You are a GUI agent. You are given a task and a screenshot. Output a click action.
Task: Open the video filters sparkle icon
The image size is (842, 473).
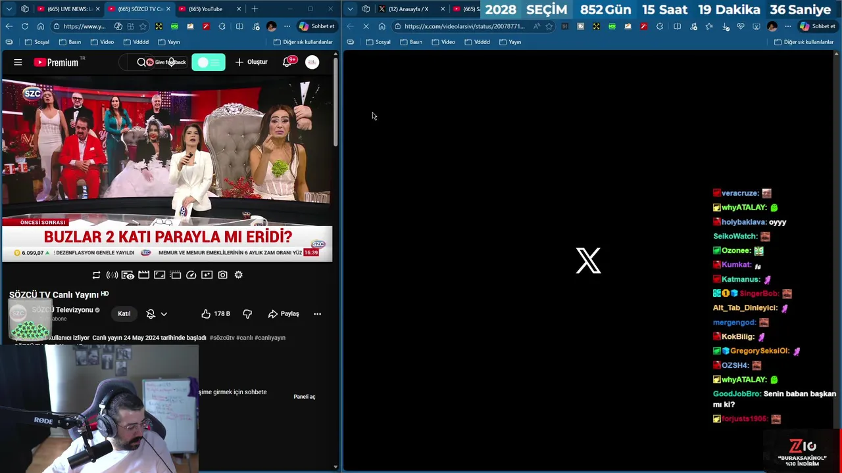point(207,275)
